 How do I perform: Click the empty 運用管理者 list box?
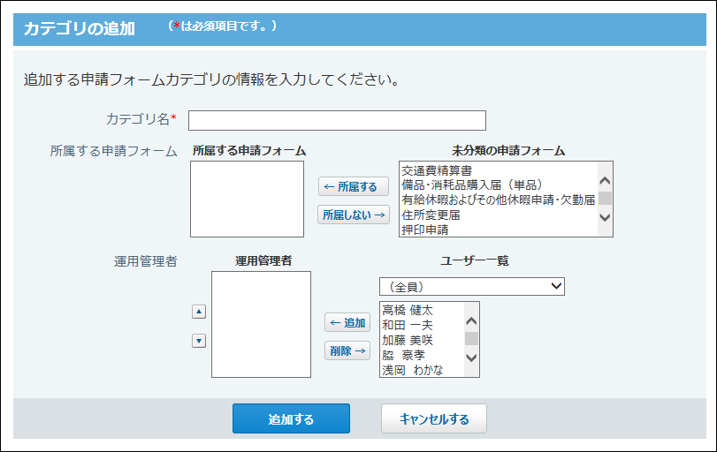point(261,325)
